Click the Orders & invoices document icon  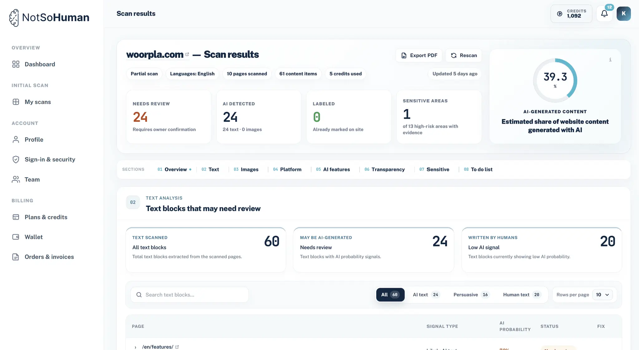point(16,257)
